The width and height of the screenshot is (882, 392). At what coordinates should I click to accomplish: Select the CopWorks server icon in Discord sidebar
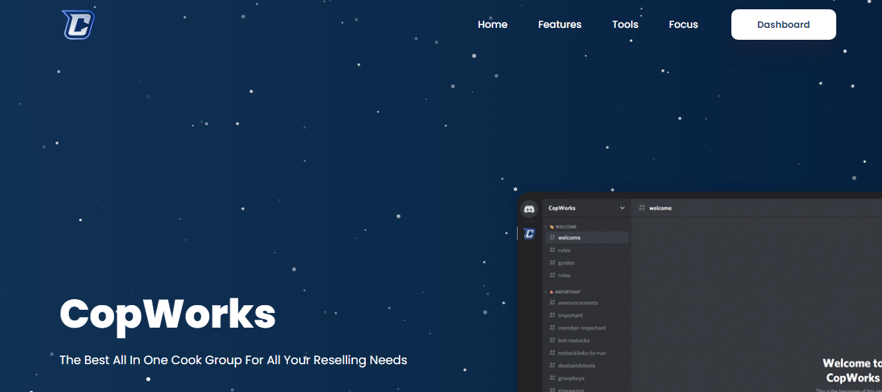coord(530,233)
